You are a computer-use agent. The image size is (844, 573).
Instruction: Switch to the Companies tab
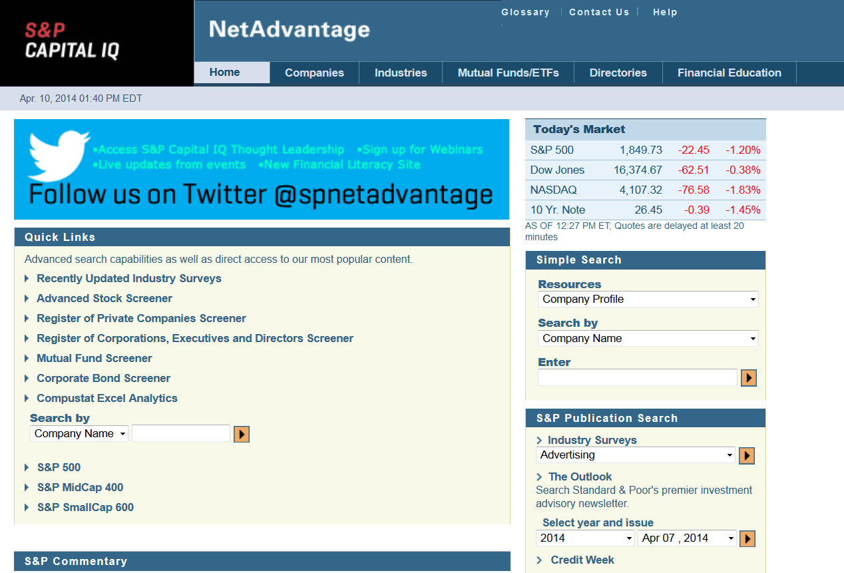[x=314, y=73]
